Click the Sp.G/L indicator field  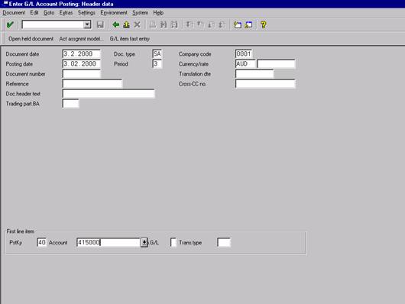click(173, 243)
